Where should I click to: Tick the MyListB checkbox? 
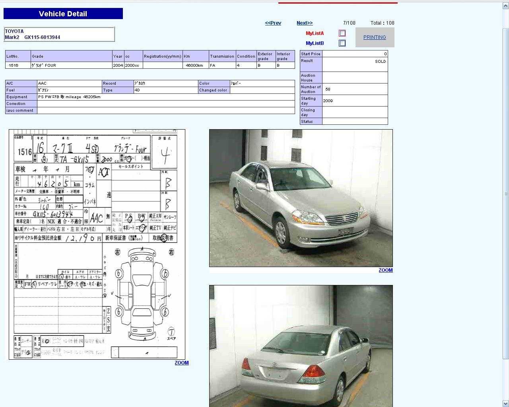[342, 43]
